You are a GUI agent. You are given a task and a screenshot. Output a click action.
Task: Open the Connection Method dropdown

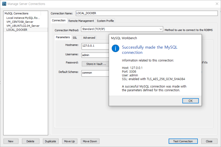tap(122, 29)
